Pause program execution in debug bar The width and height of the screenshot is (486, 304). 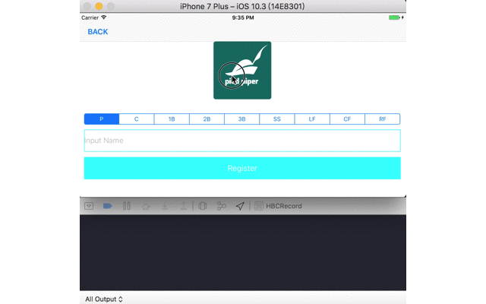[x=127, y=205]
